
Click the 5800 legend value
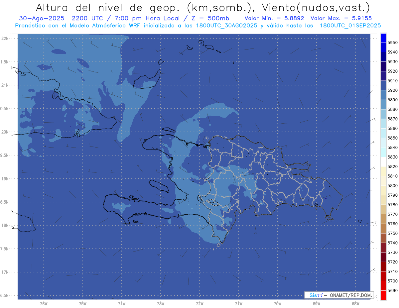point(392,185)
